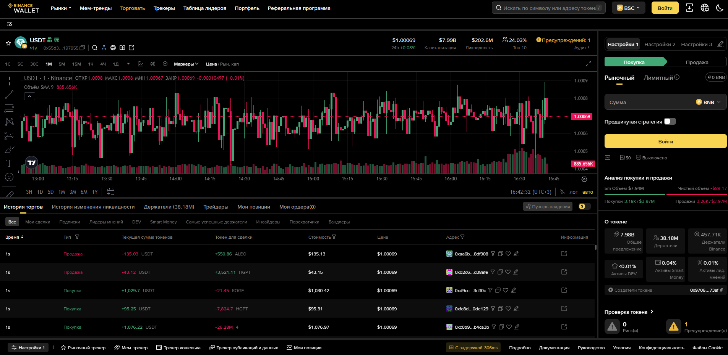This screenshot has height=355, width=728.
Task: Expand the Markers dropdown
Action: (x=186, y=64)
